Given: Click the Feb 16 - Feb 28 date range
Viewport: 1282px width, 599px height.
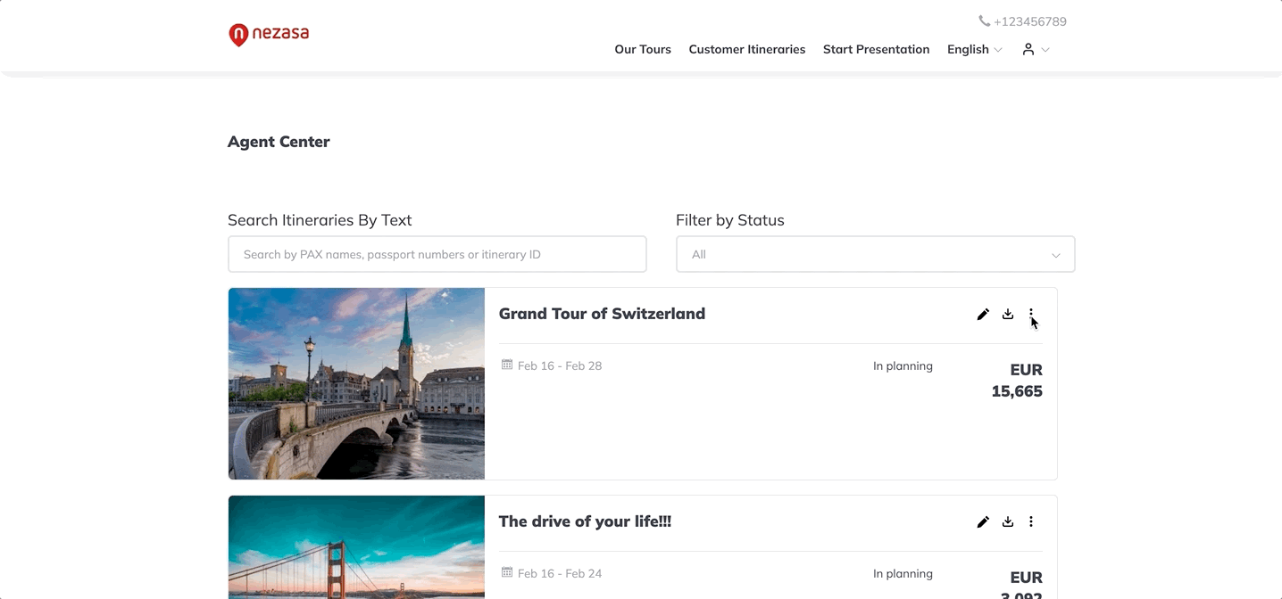Looking at the screenshot, I should click(560, 365).
